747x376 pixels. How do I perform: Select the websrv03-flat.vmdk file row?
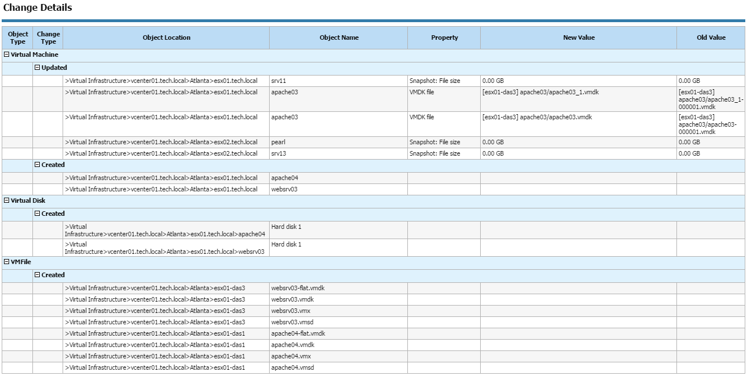tap(374, 289)
